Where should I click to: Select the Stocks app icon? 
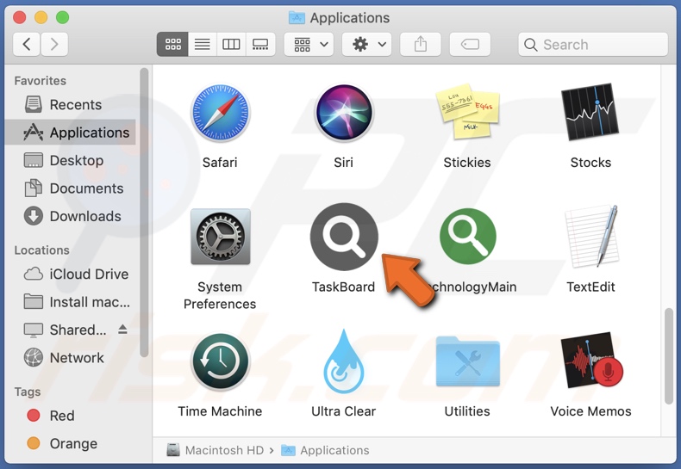coord(590,112)
